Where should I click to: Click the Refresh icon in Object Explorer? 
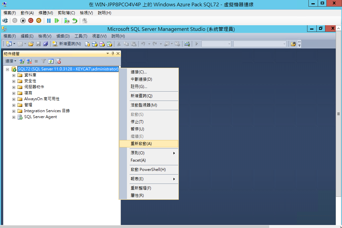point(51,61)
